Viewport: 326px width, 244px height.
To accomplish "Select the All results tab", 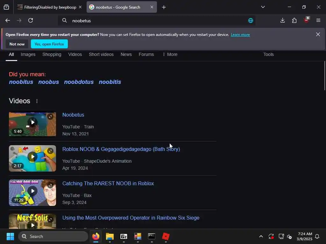I will point(11,54).
